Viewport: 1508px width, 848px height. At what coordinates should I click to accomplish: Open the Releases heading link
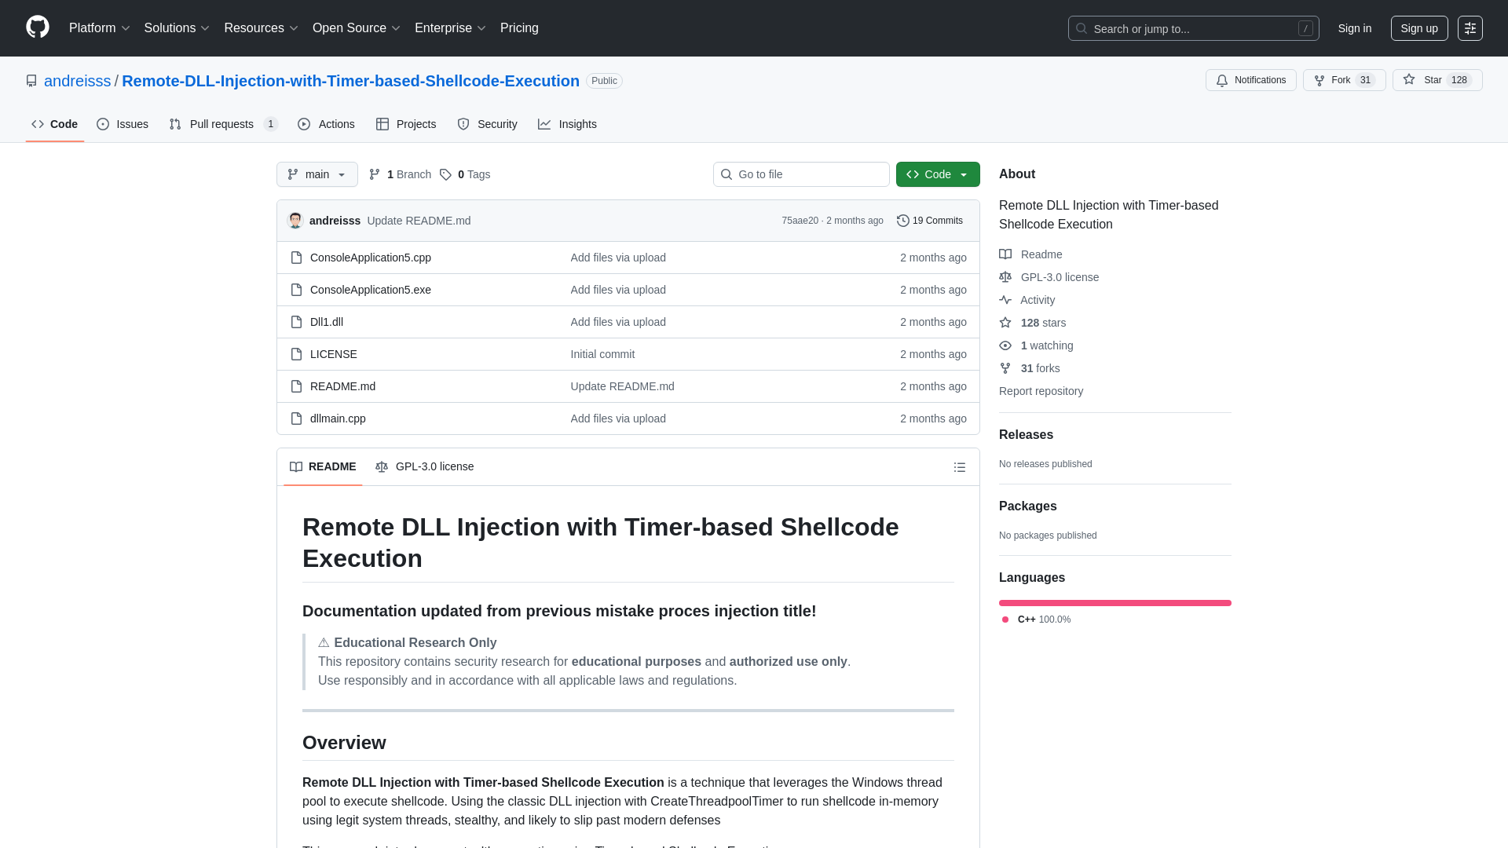pos(1026,435)
